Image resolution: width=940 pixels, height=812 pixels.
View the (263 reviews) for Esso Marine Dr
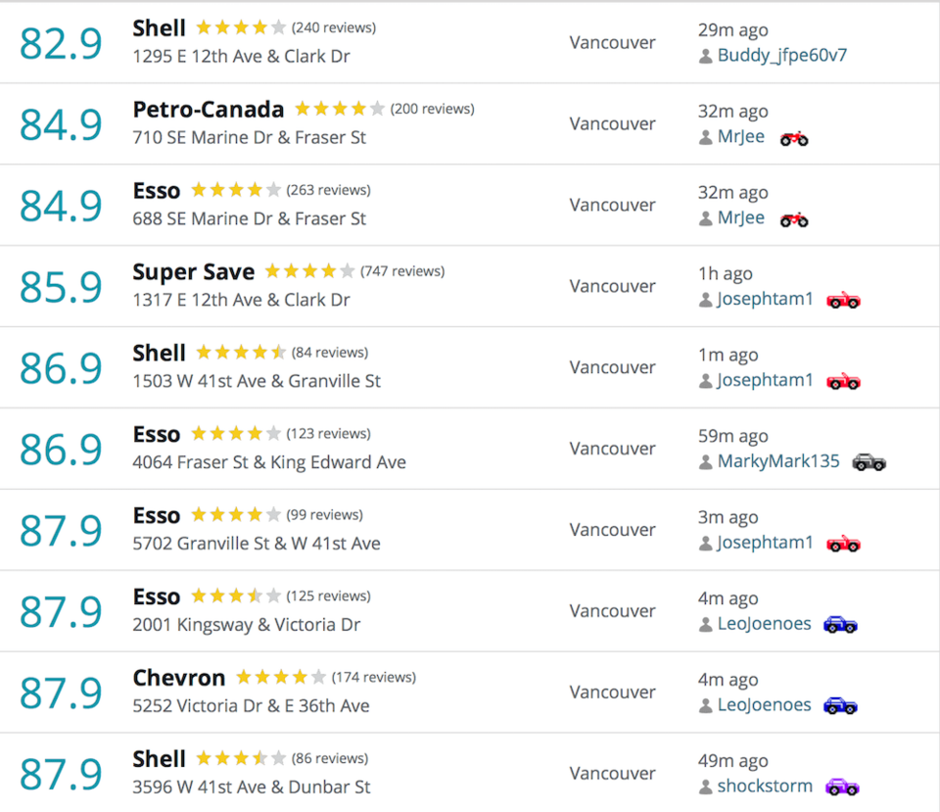(329, 190)
